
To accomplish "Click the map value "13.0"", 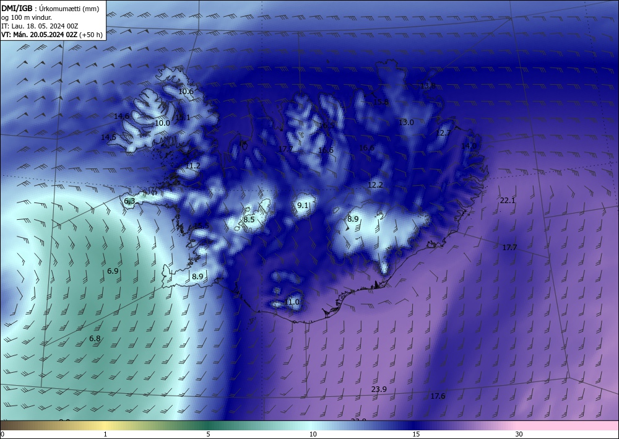I will click(x=406, y=123).
